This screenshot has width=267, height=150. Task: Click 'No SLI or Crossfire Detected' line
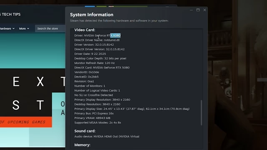click(x=93, y=95)
